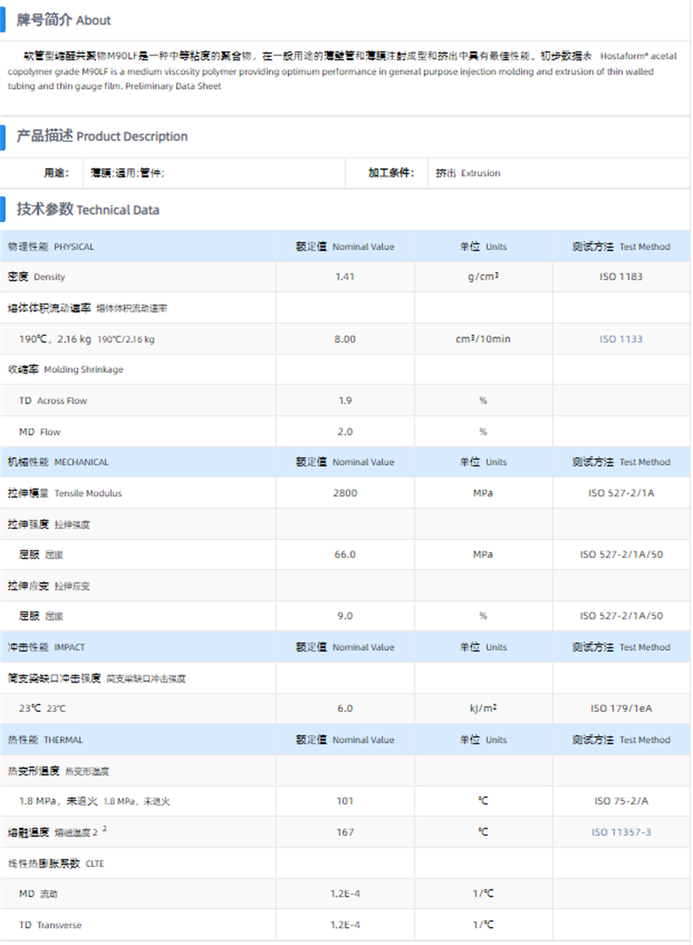693x945 pixels.
Task: Click the 挤出 Extrusion processing condition text
Action: coord(468,173)
